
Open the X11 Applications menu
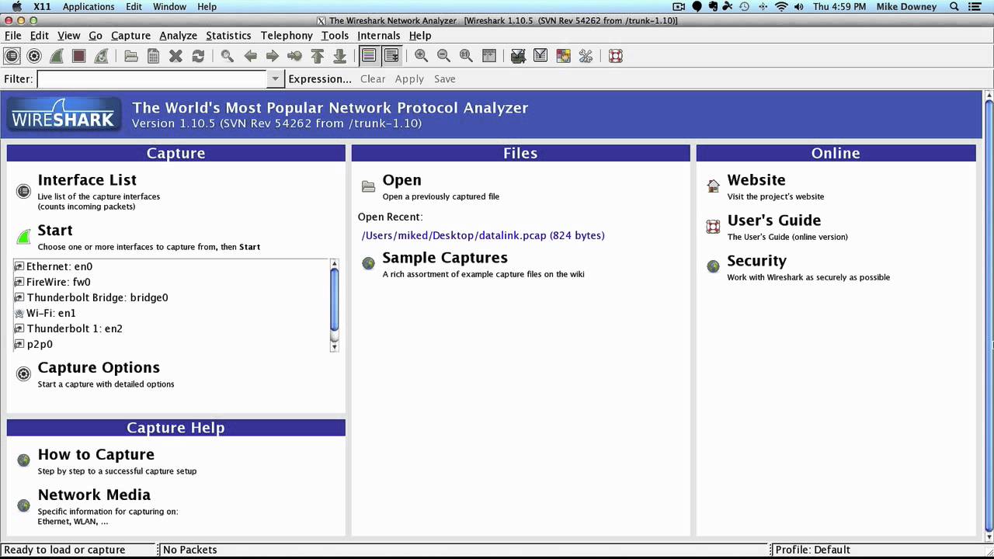tap(89, 6)
